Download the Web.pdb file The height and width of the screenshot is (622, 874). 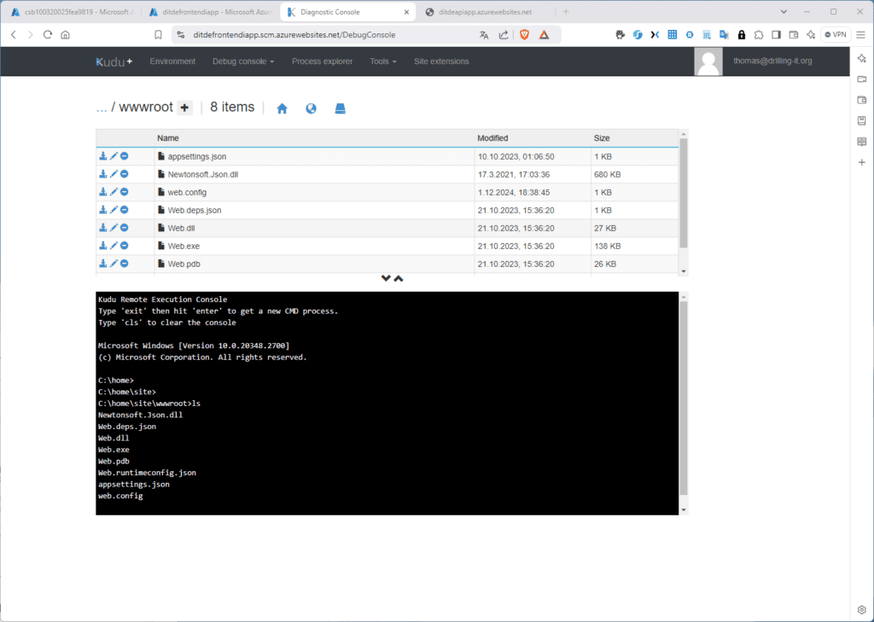pos(103,263)
